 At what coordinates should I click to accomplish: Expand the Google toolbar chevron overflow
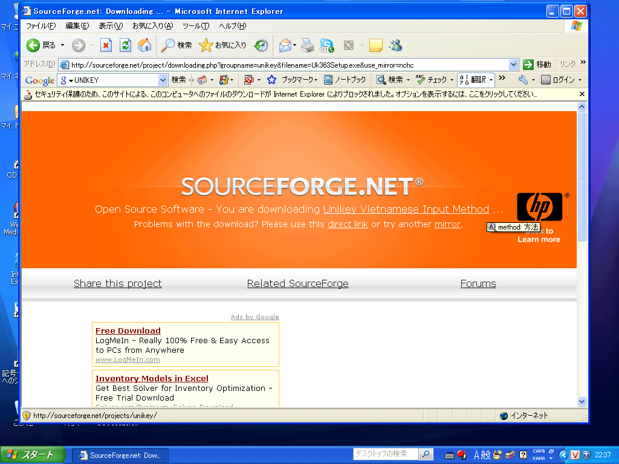pos(502,78)
